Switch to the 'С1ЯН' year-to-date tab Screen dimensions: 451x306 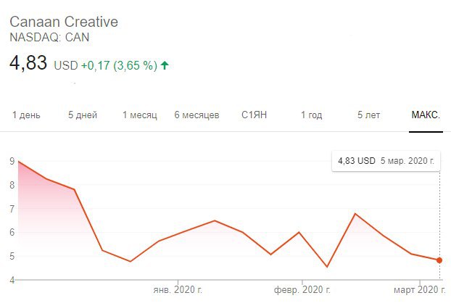click(255, 116)
